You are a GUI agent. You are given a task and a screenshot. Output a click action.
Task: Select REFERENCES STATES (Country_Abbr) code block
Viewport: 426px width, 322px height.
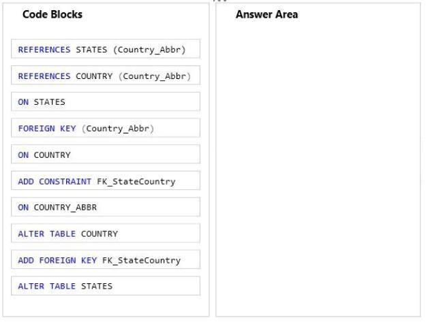point(106,49)
